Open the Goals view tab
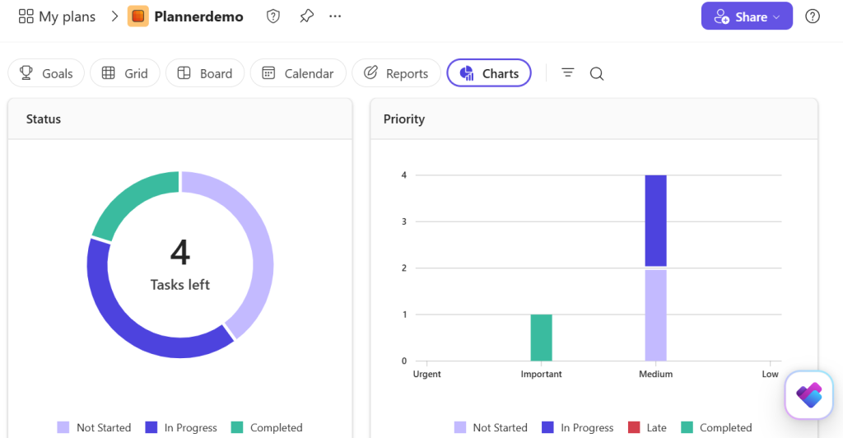Viewport: 843px width, 438px height. 46,73
